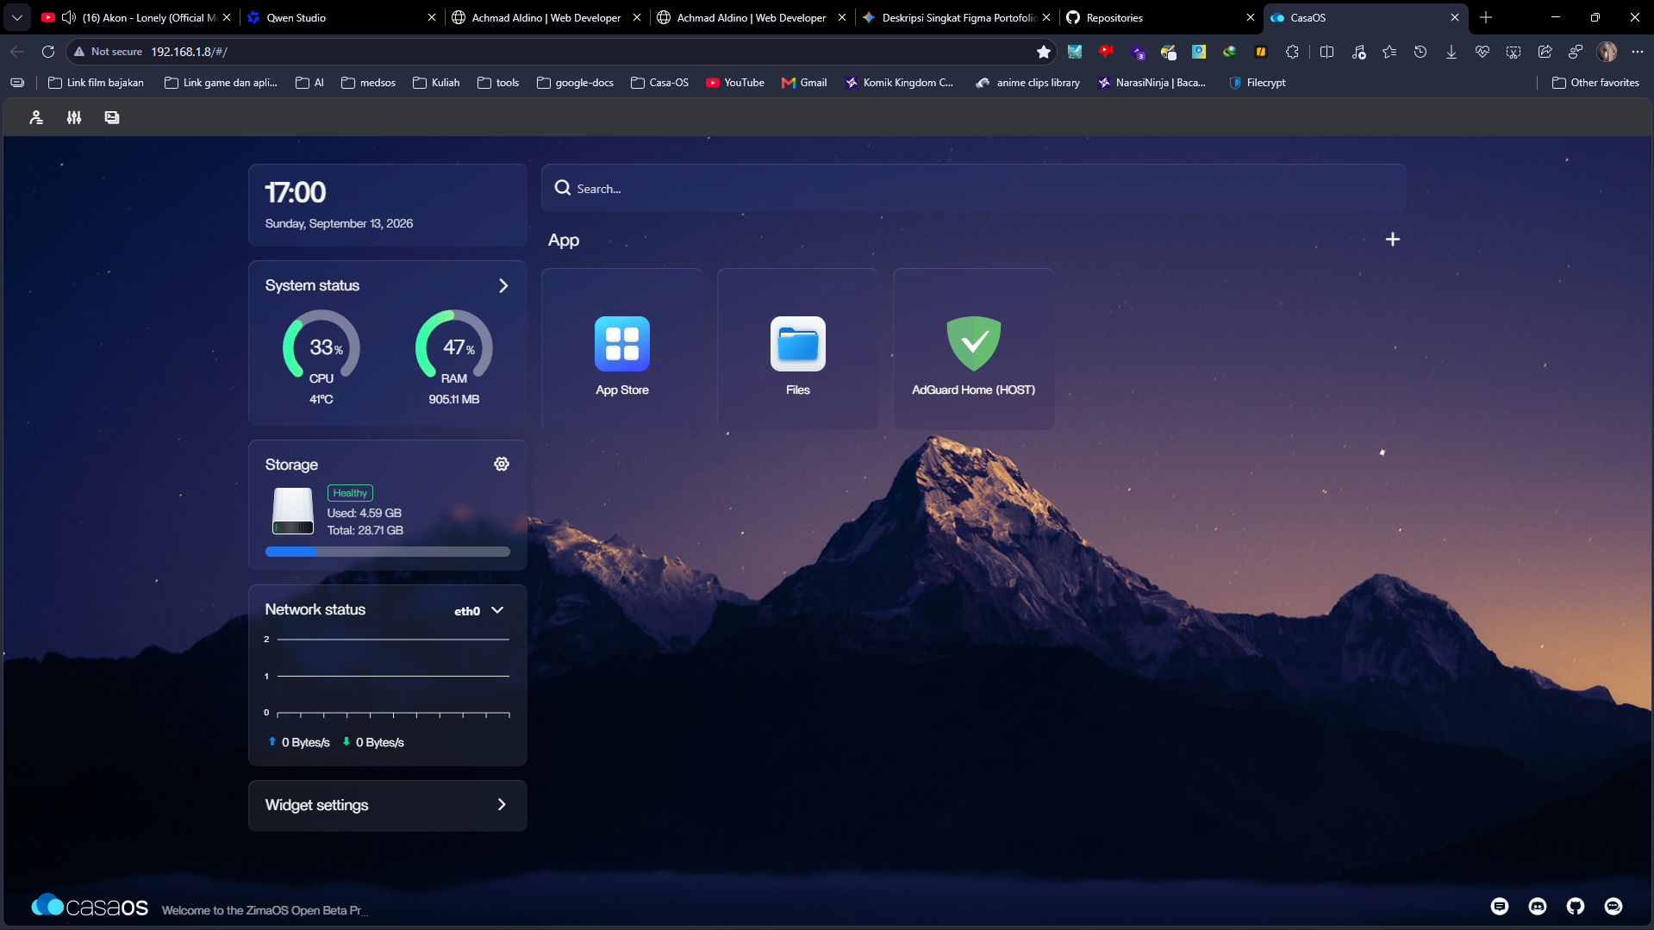Open Discord community icon in footer
Image resolution: width=1654 pixels, height=930 pixels.
point(1538,906)
